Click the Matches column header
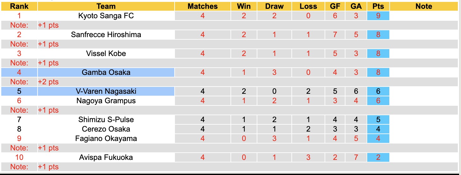This screenshot has width=461, height=175. (202, 6)
